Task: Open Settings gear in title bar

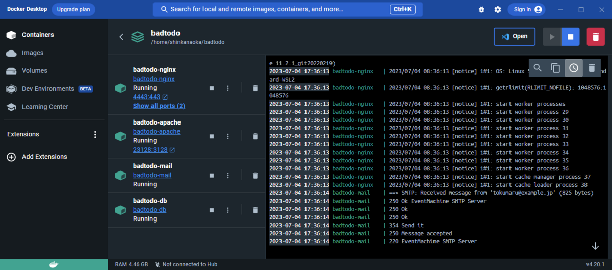Action: pos(498,9)
